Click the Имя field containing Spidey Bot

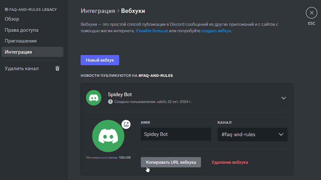point(176,134)
